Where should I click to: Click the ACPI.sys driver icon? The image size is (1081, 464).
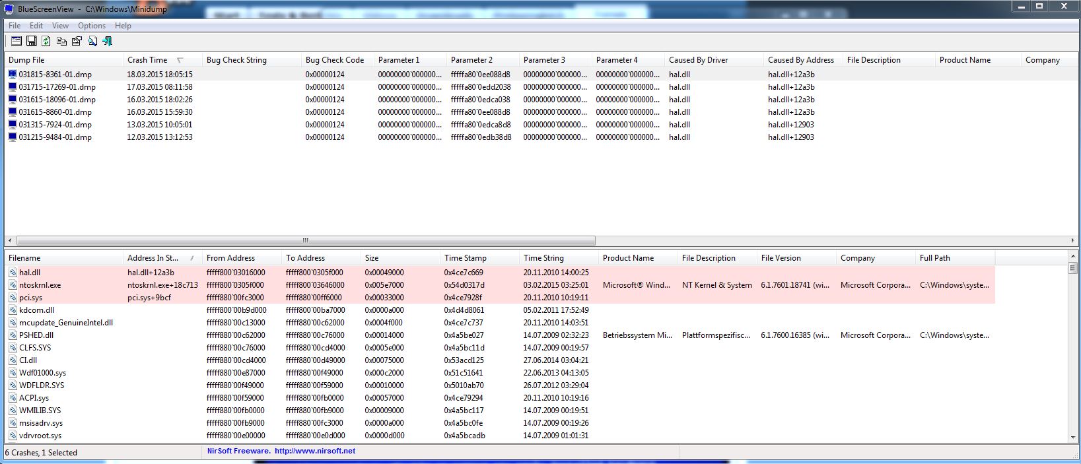[13, 398]
